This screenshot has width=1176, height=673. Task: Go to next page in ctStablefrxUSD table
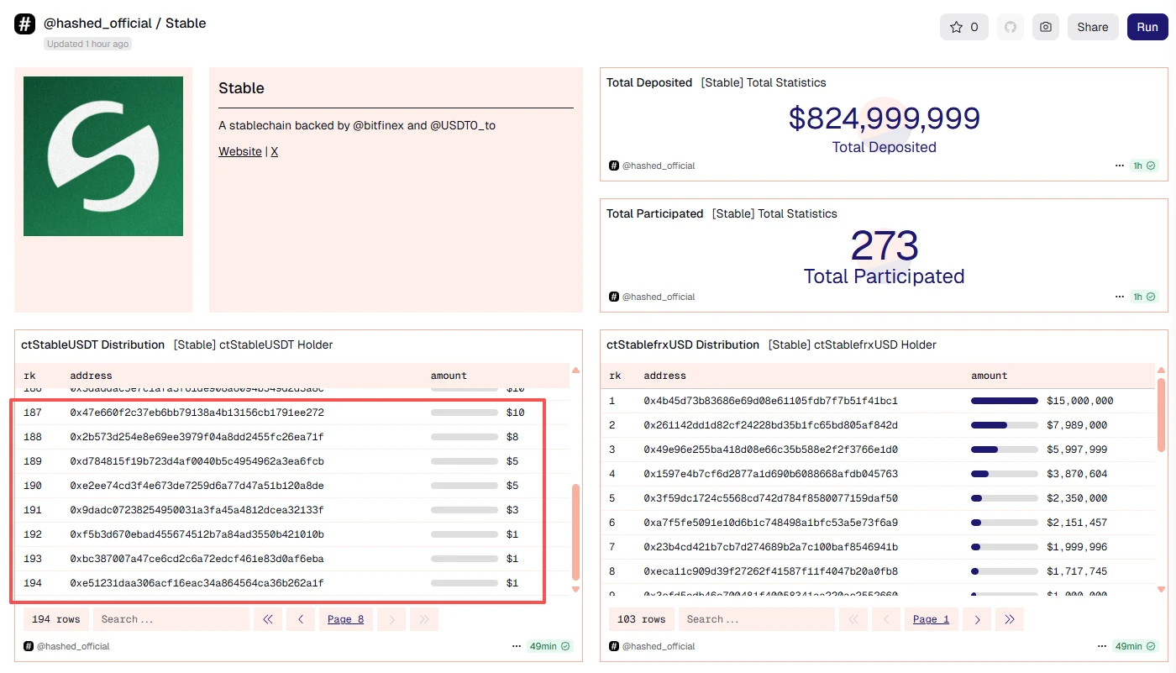click(977, 619)
